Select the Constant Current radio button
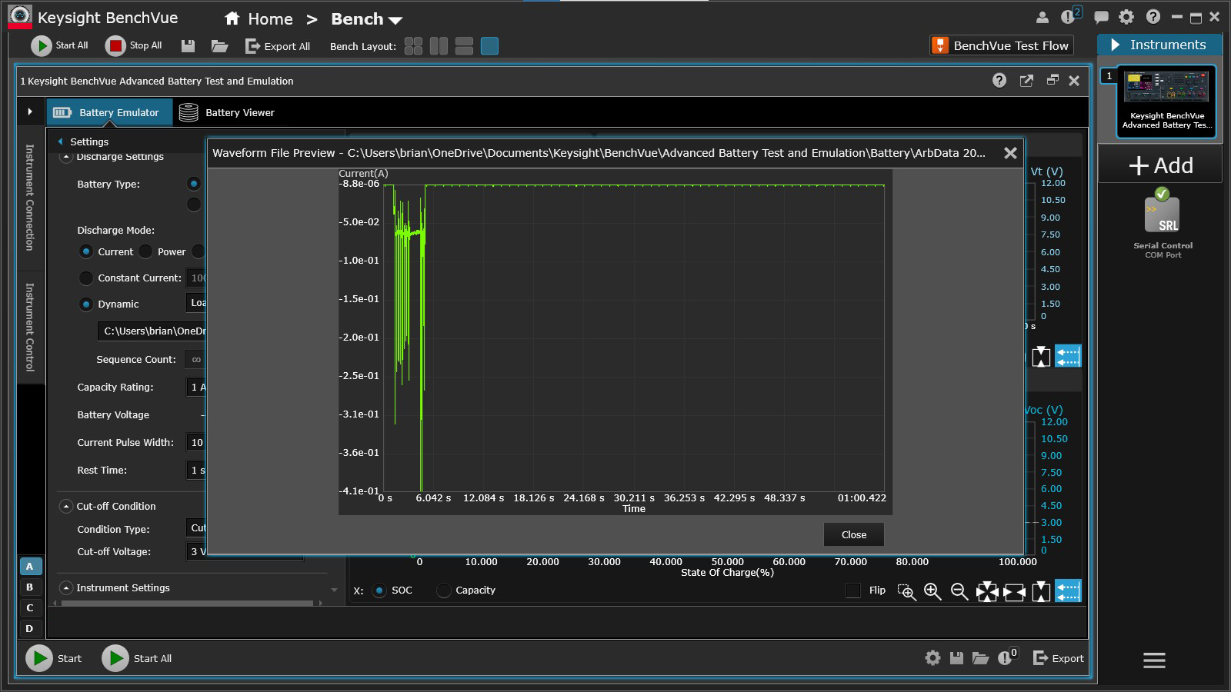 [x=86, y=278]
